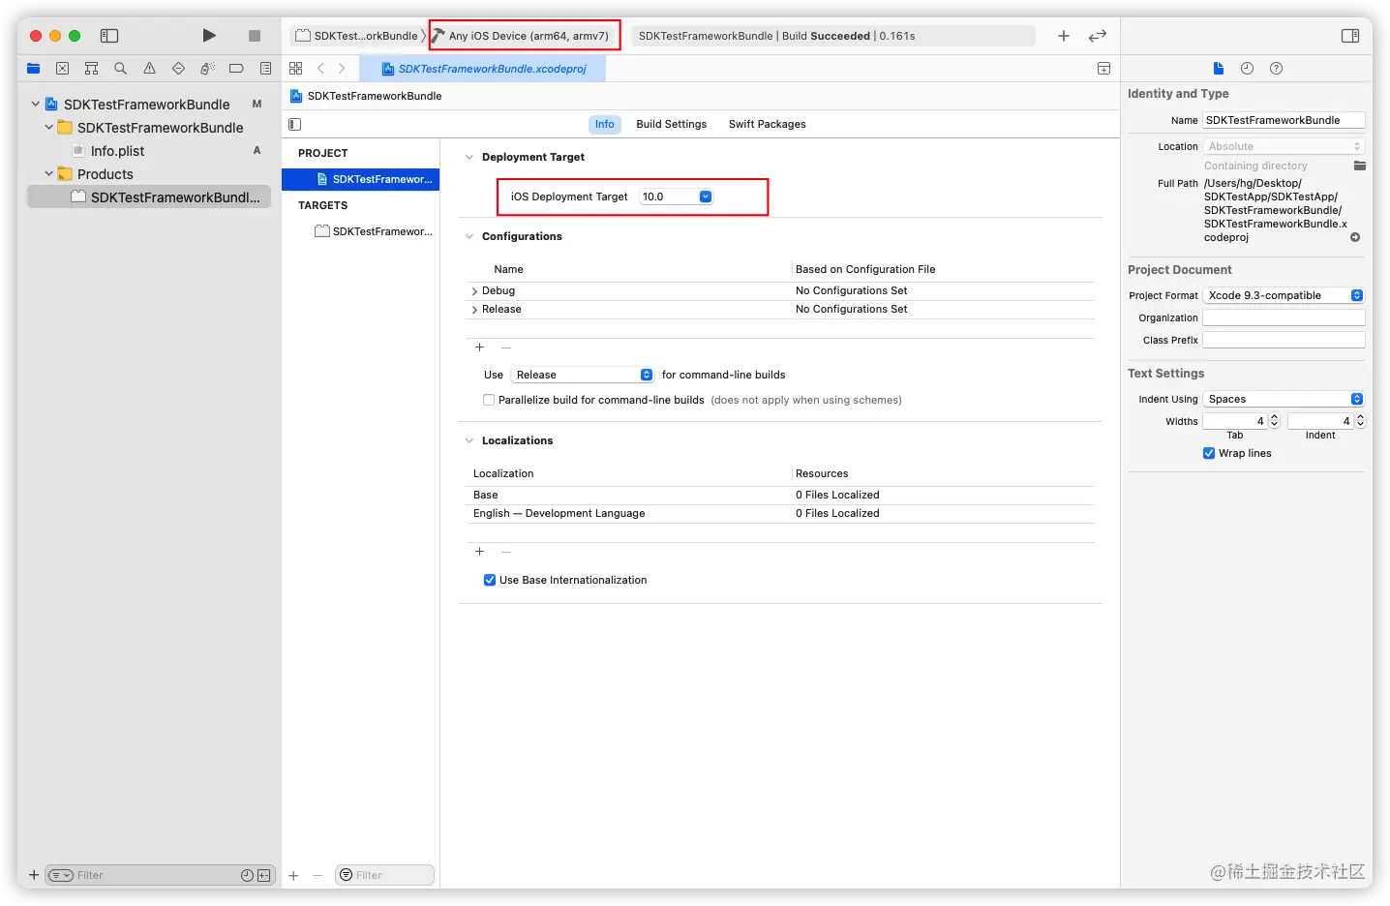Reveal the full path in Finder

click(1355, 237)
